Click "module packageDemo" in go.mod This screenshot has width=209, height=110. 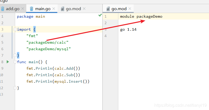[x=141, y=16]
